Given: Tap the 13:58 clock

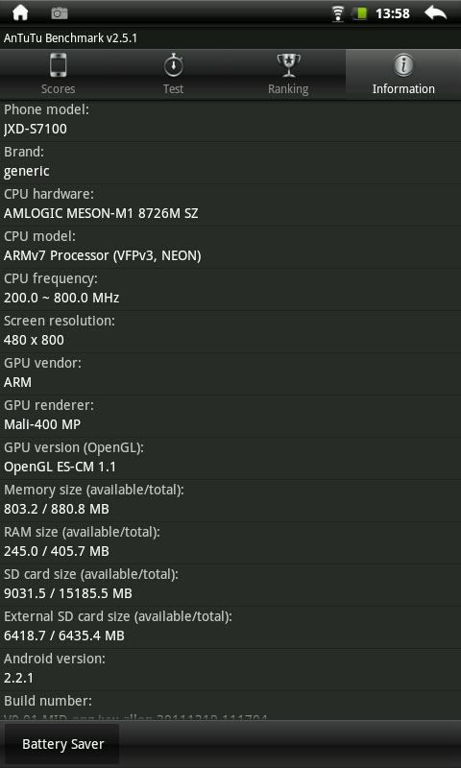Looking at the screenshot, I should (393, 13).
